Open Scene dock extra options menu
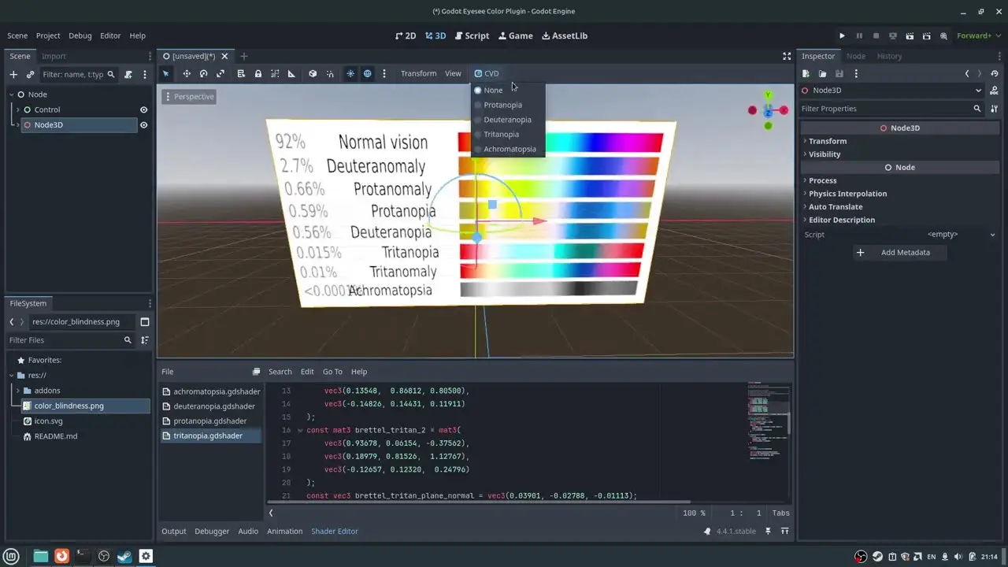 [145, 74]
